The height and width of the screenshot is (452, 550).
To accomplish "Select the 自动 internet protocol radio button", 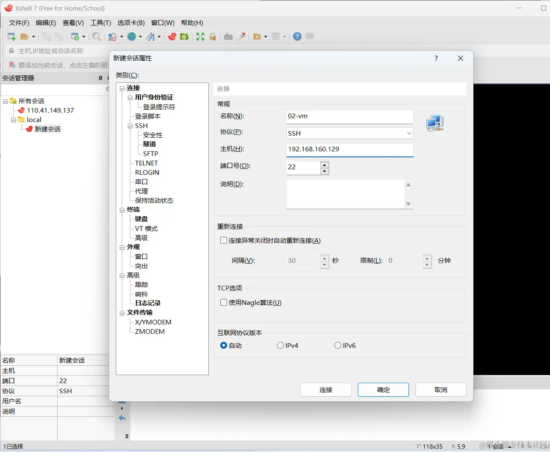I will point(224,345).
